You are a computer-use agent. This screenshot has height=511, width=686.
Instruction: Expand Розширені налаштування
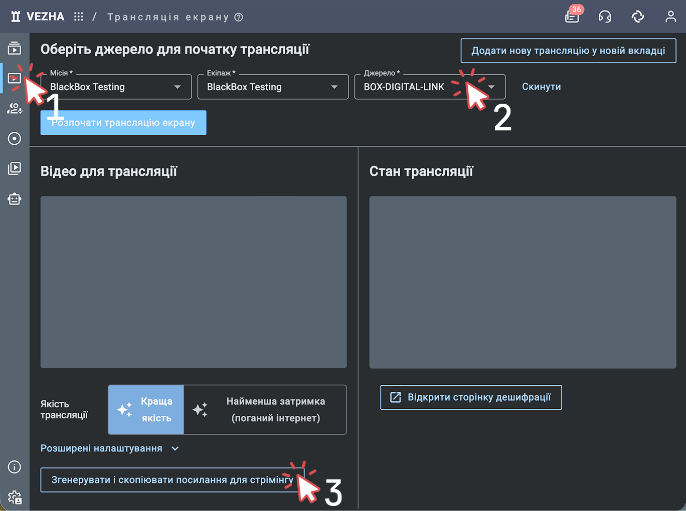tap(110, 448)
